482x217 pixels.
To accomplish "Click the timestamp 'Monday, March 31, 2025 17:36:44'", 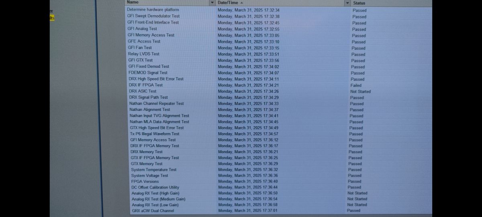I will 248,187.
